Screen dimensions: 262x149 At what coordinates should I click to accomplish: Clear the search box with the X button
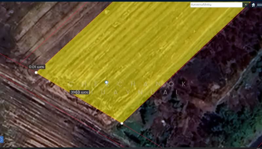(x=246, y=5)
